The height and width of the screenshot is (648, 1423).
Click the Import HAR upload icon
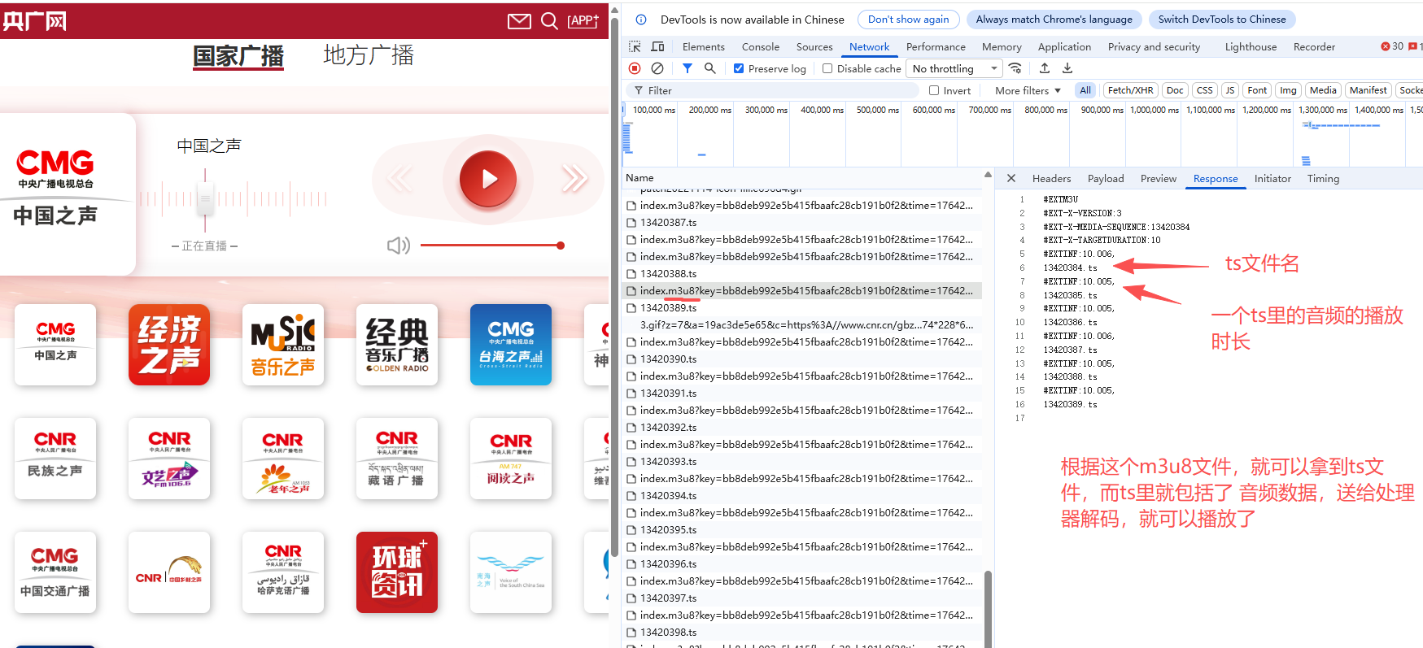point(1045,68)
